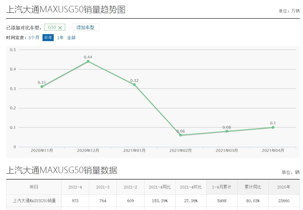Click the cell value 5498
303x210 pixels.
tap(222, 201)
